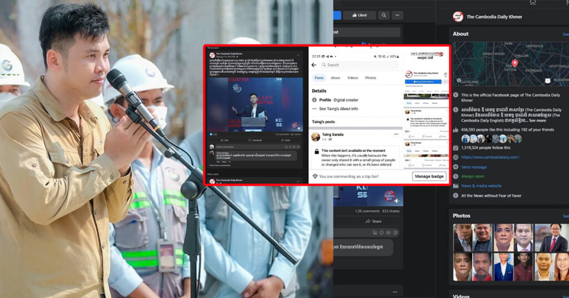Select Videos tab in mobile profile
Screen dimensions: 569x298
pos(352,78)
